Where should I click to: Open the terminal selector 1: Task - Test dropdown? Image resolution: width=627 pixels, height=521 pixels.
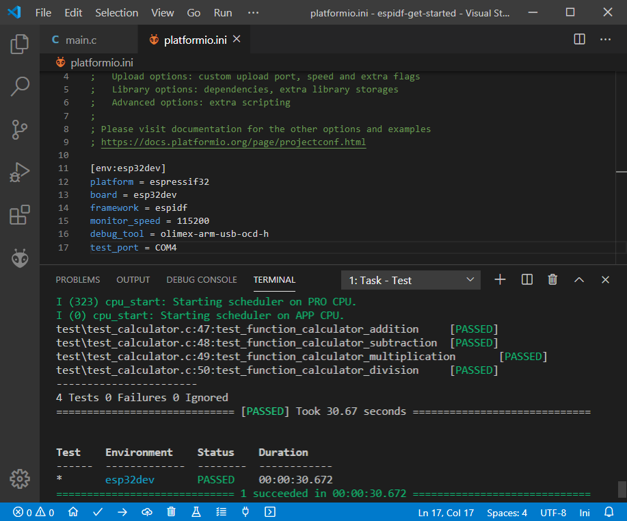pyautogui.click(x=411, y=280)
